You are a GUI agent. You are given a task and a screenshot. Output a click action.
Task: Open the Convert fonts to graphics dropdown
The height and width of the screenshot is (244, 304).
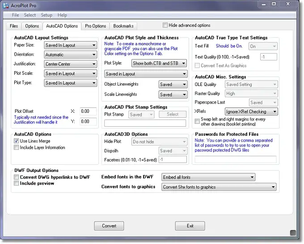click(219, 187)
